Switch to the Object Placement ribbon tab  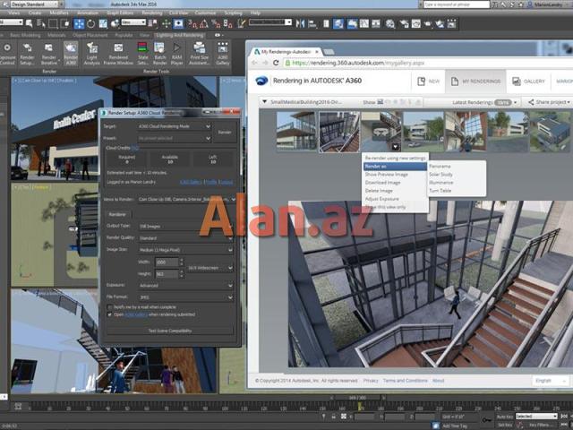[90, 36]
